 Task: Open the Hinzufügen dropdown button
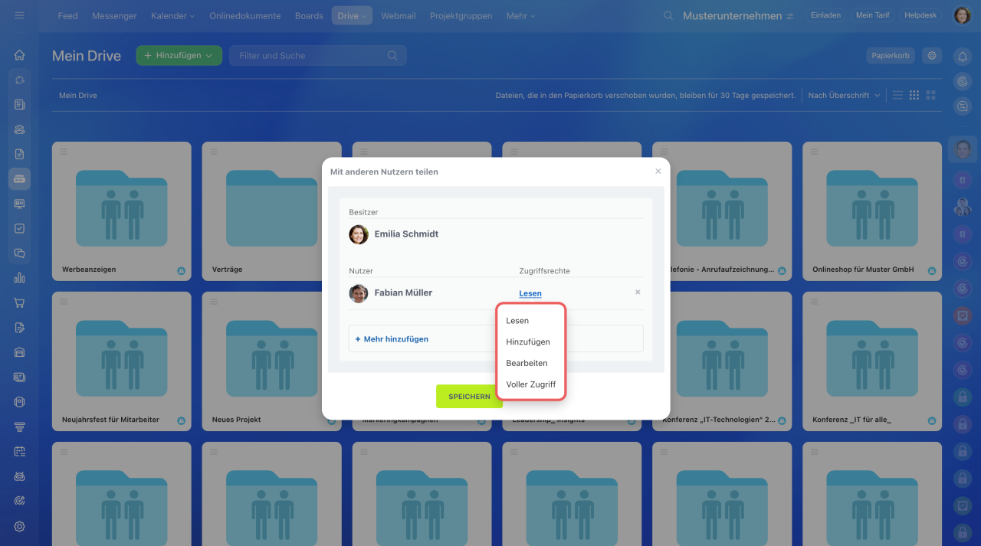pos(179,55)
